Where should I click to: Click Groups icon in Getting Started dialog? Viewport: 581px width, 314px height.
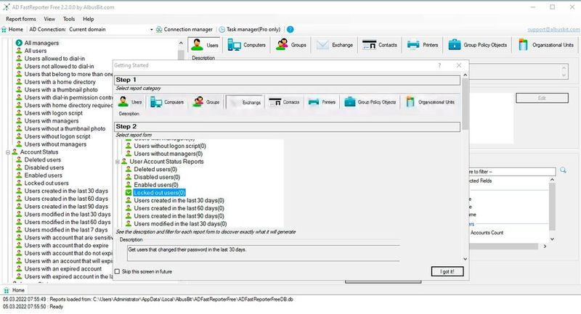[x=206, y=102]
